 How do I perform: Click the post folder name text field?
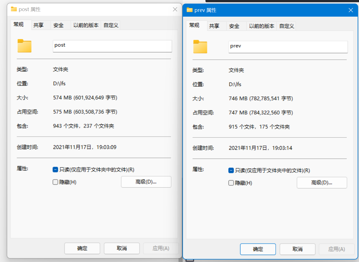(112, 46)
